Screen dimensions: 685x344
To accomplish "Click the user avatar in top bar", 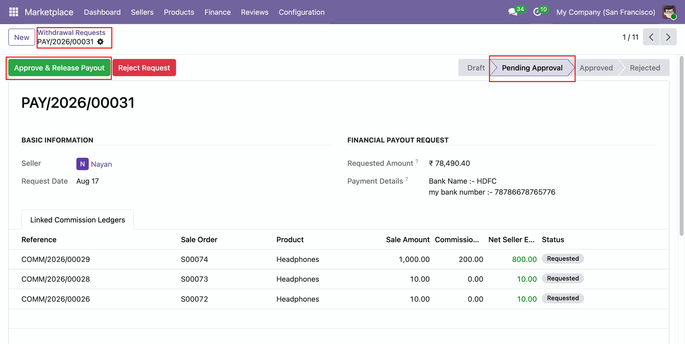I will tap(669, 12).
